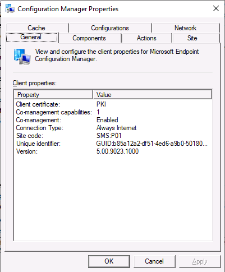Open the Actions tab
This screenshot has height=272, width=225.
tap(146, 38)
